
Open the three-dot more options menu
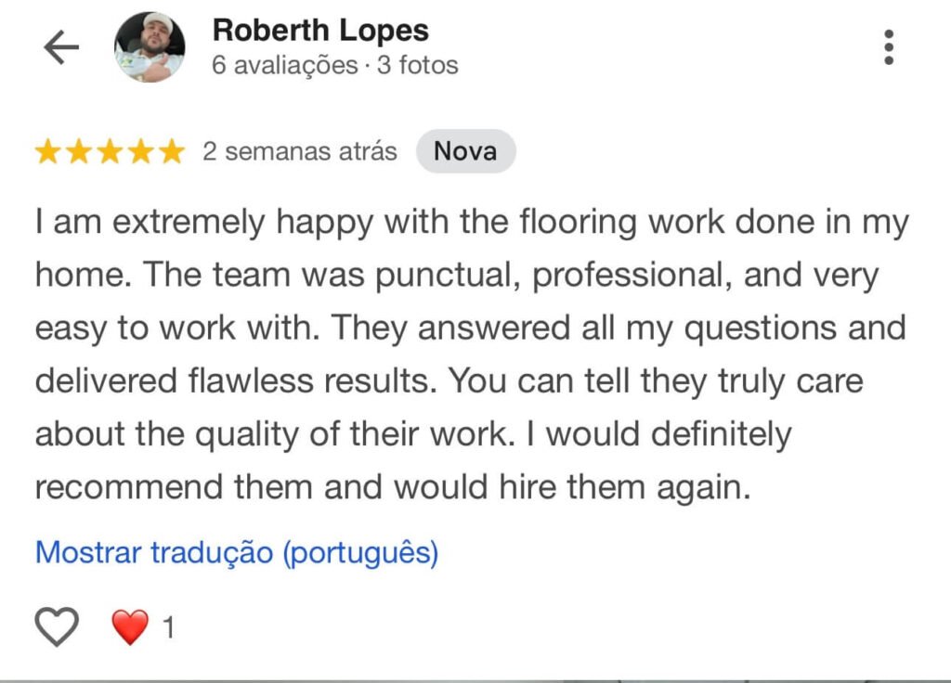point(889,47)
